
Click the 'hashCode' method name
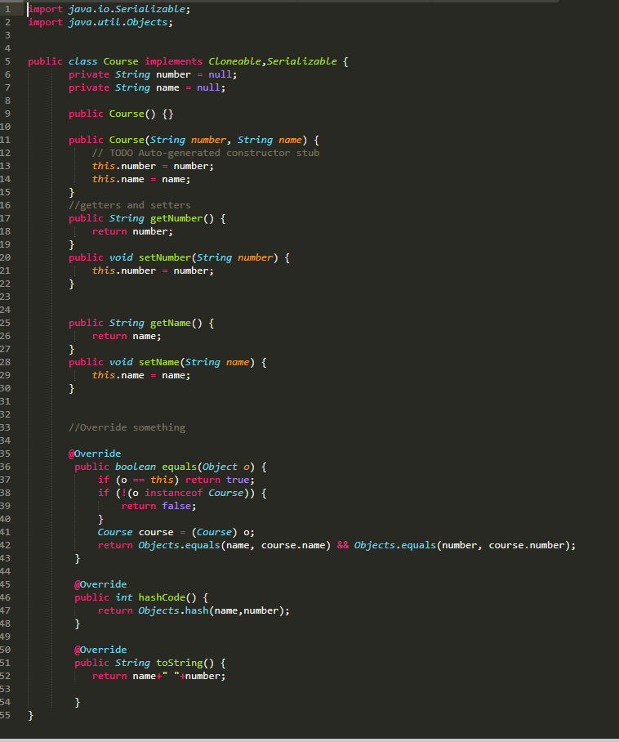(x=162, y=597)
